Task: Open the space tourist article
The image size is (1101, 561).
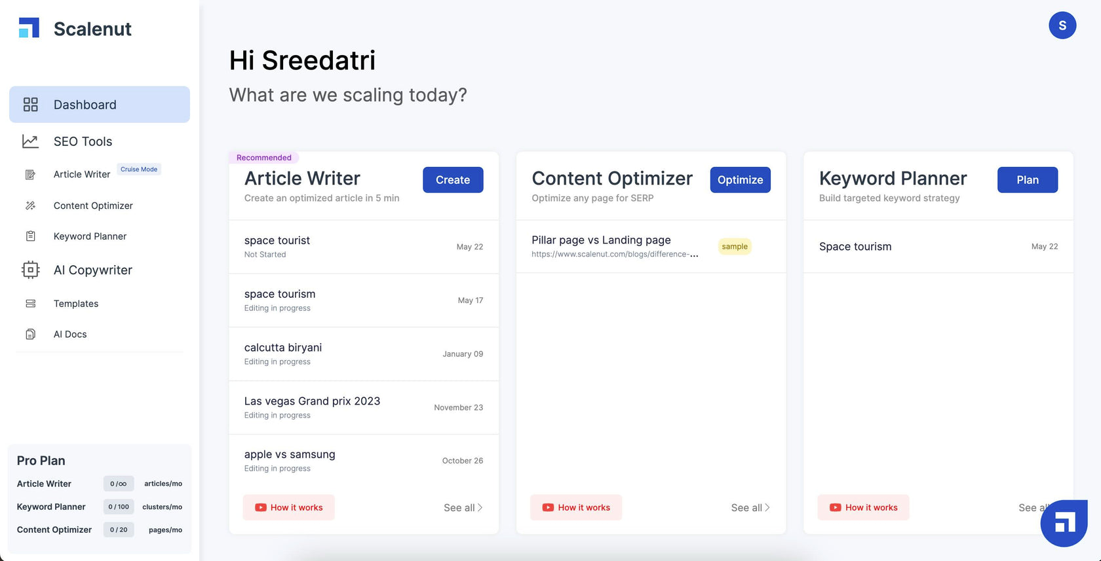Action: point(364,247)
